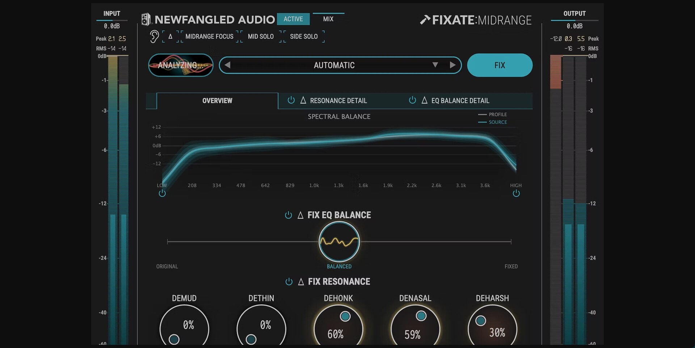Image resolution: width=695 pixels, height=348 pixels.
Task: Open the AUTOMATIC profile dropdown arrow
Action: click(x=435, y=65)
